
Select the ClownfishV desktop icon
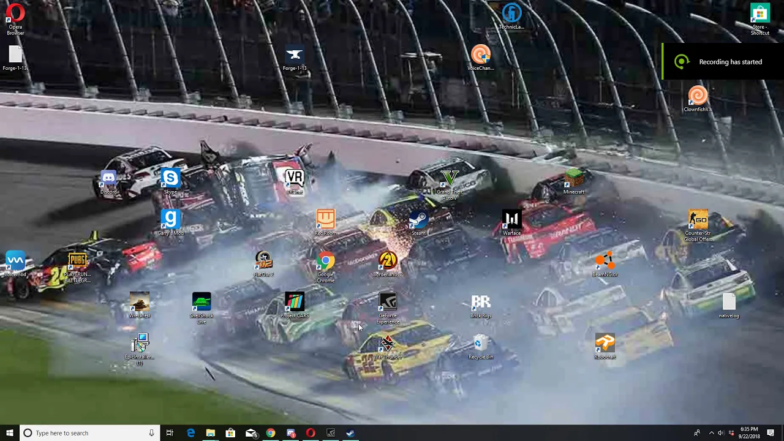pos(698,99)
